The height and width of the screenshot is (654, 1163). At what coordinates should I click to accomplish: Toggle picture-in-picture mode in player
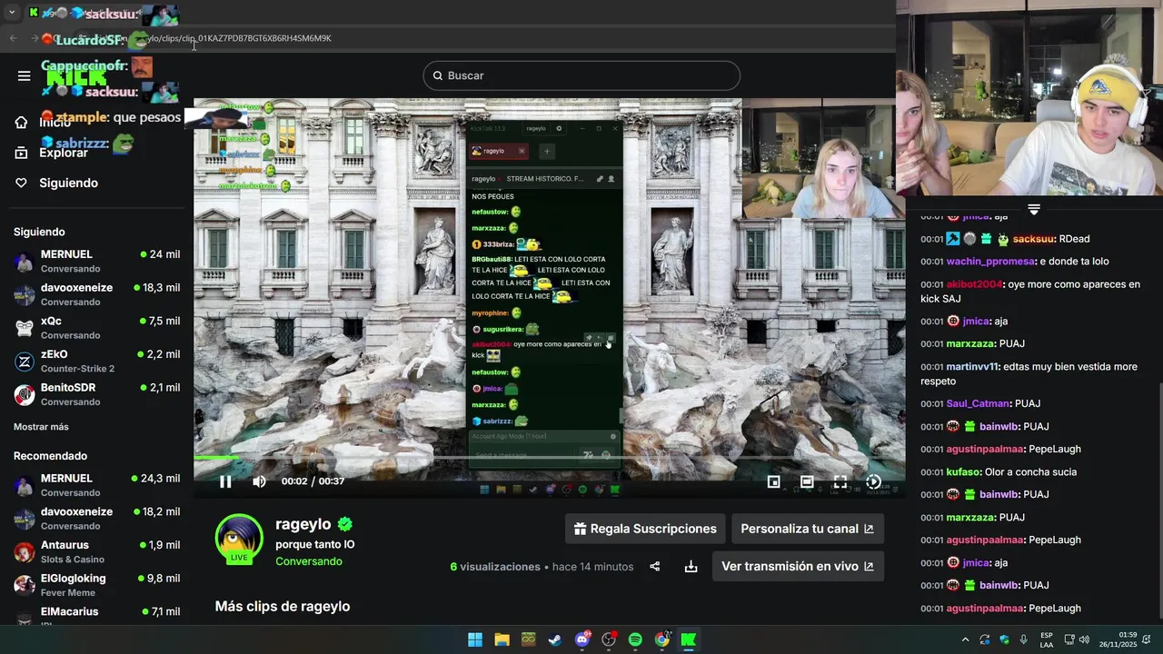[x=773, y=481]
